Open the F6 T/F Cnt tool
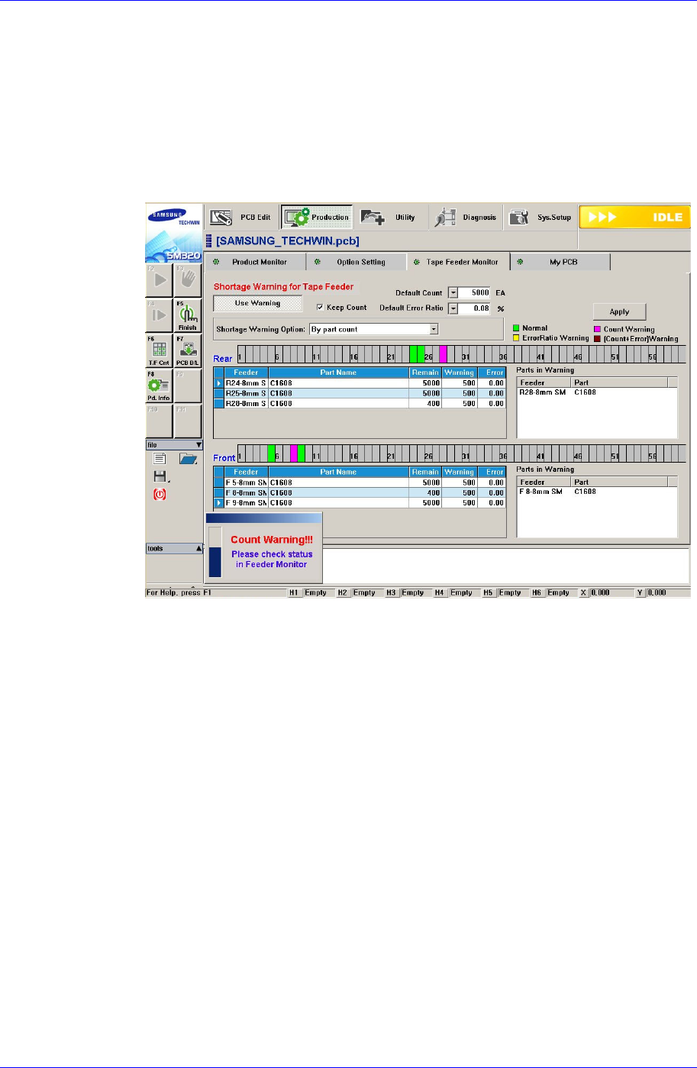697x1068 pixels. point(160,350)
